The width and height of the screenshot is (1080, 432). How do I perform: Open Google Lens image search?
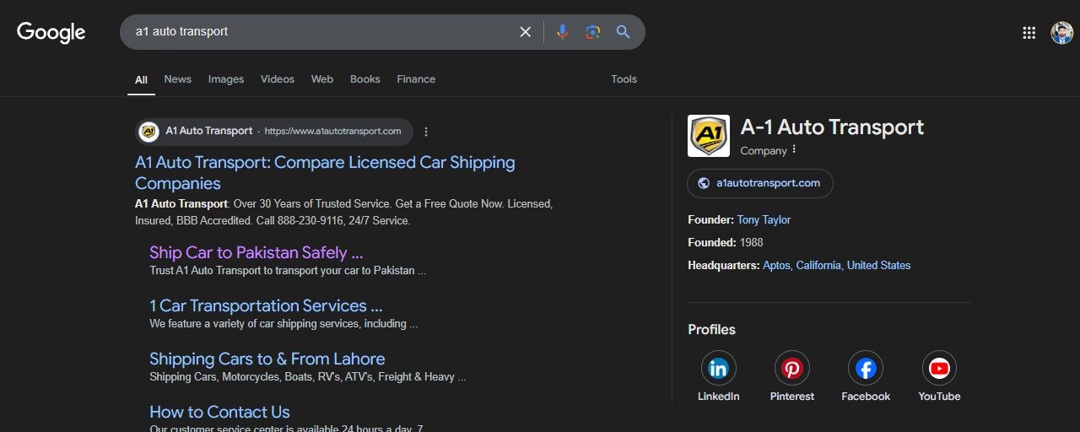click(593, 32)
